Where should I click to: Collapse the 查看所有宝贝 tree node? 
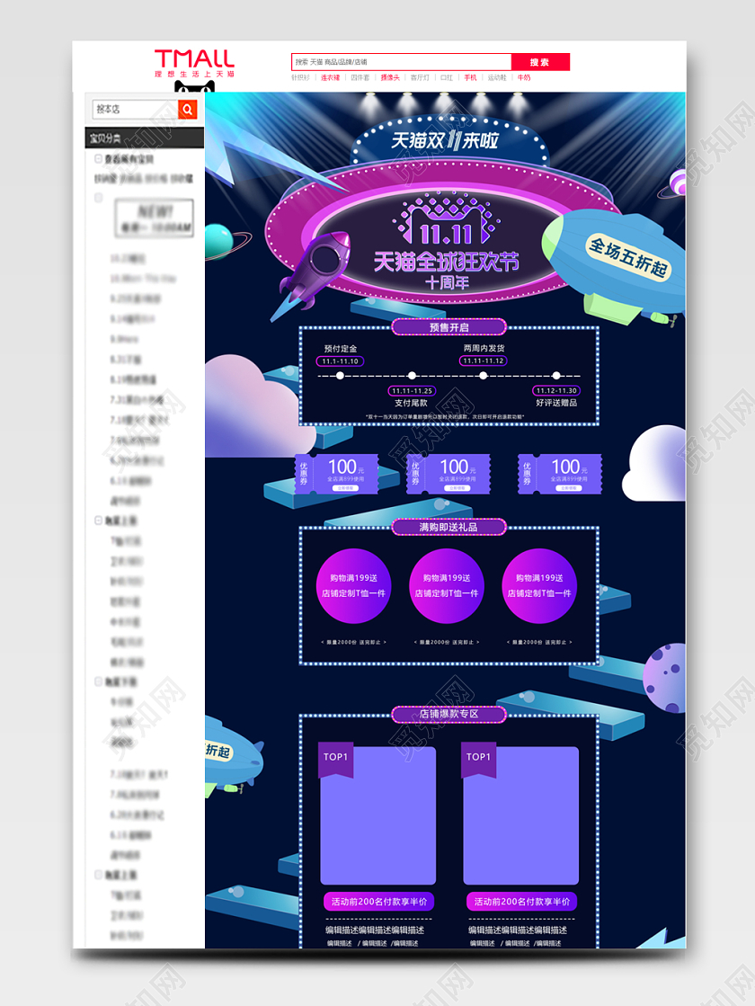click(x=99, y=159)
